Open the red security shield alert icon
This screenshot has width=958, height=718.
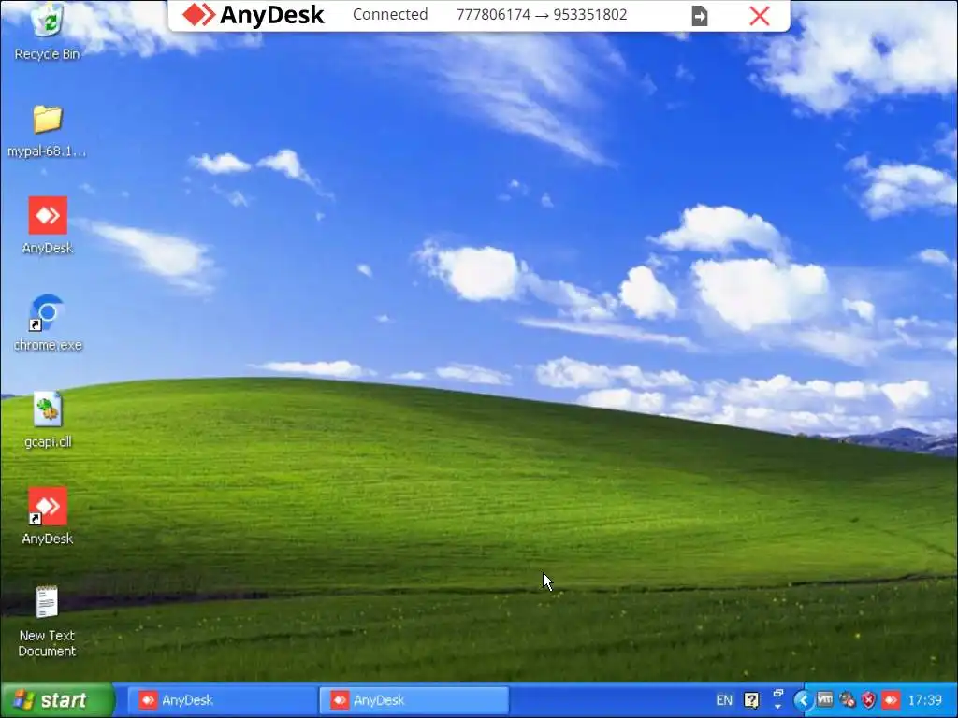pos(868,699)
